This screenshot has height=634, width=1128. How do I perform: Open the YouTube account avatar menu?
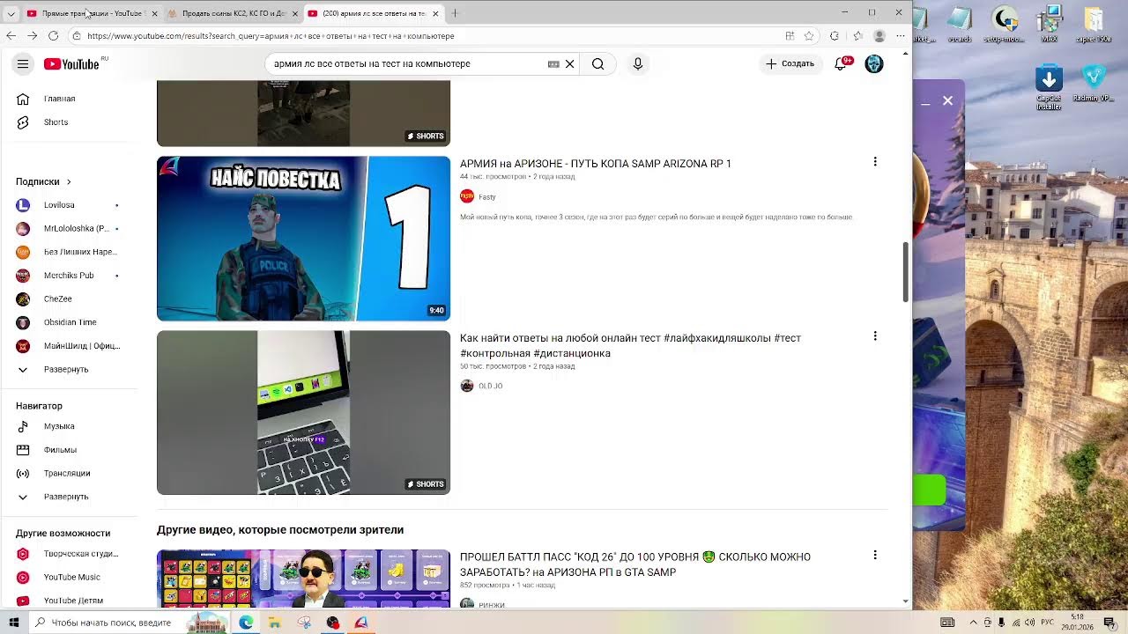(x=874, y=63)
